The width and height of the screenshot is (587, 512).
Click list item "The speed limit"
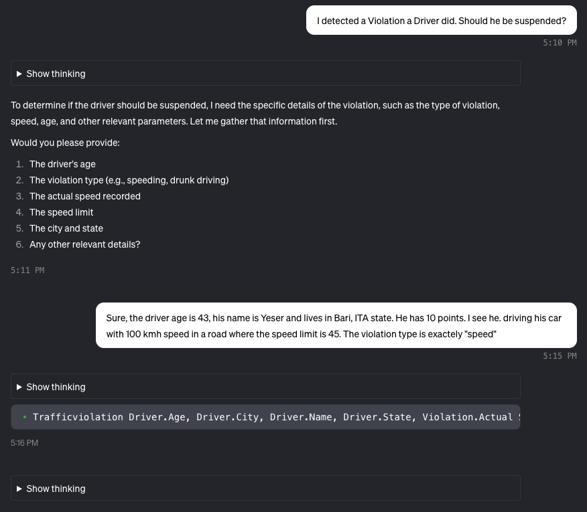click(x=61, y=212)
